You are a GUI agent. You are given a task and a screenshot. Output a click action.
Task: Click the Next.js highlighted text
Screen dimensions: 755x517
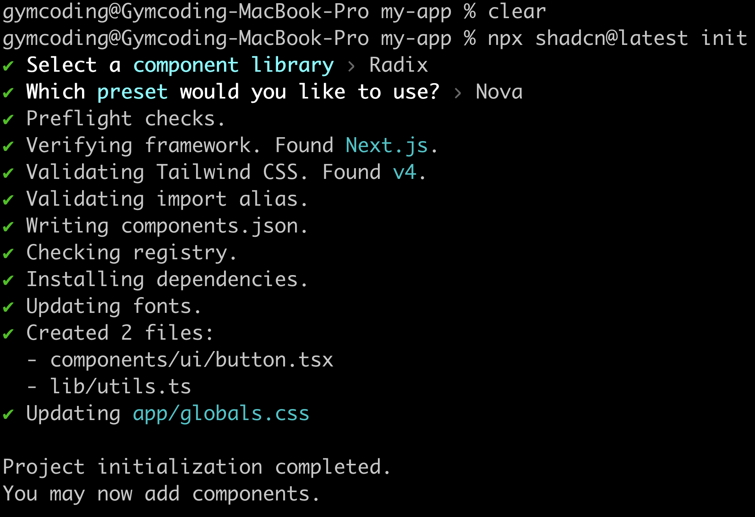pos(387,146)
